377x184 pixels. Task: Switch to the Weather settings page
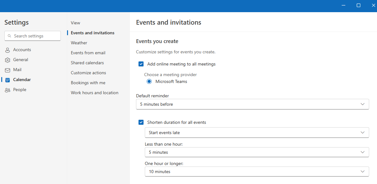[x=79, y=42]
